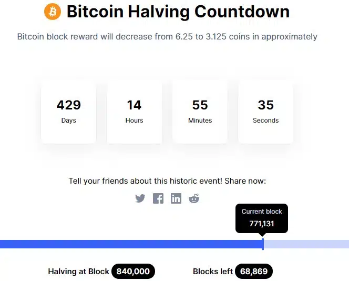349x281 pixels.
Task: Click the 840,000 halving block badge
Action: tap(133, 271)
